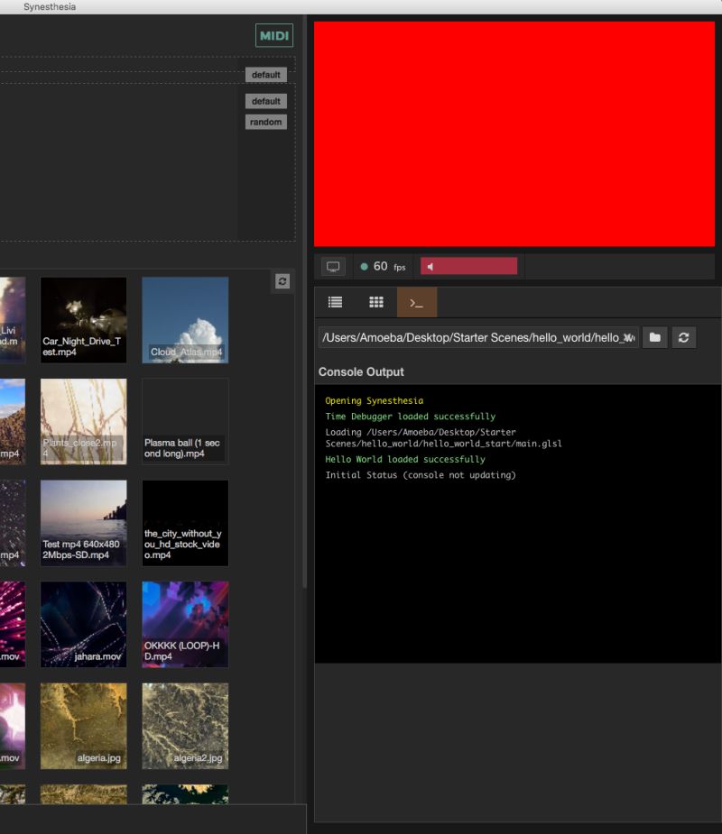Click the second default preset button
The width and height of the screenshot is (722, 834).
pos(265,101)
